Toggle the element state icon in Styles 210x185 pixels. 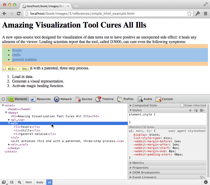[x=196, y=110]
